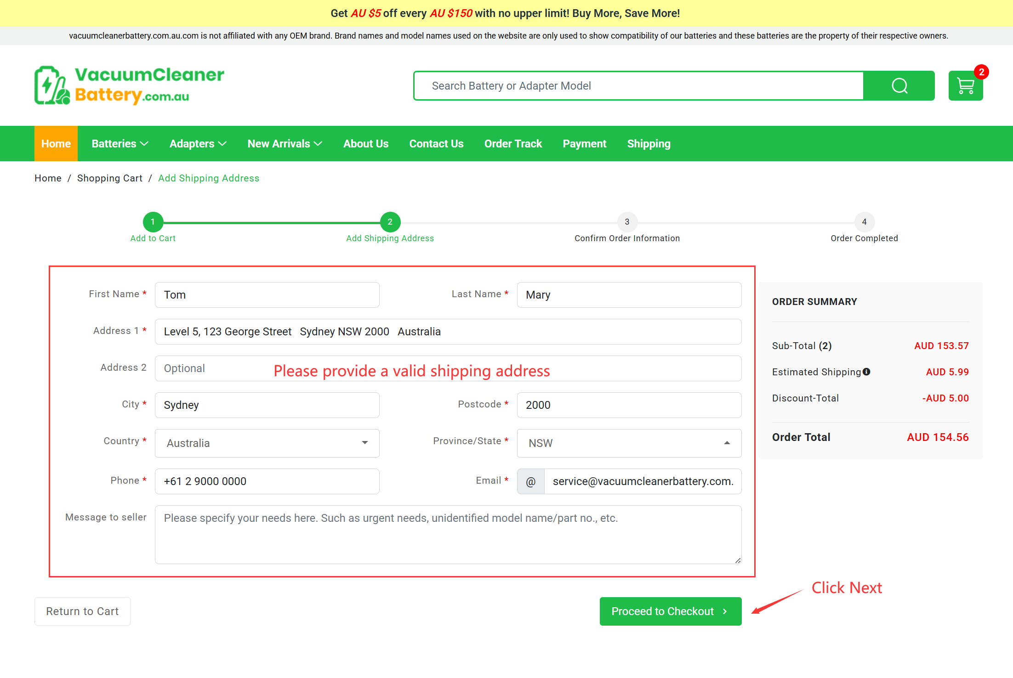Viewport: 1013px width, 678px height.
Task: Expand the Batteries menu
Action: [120, 144]
